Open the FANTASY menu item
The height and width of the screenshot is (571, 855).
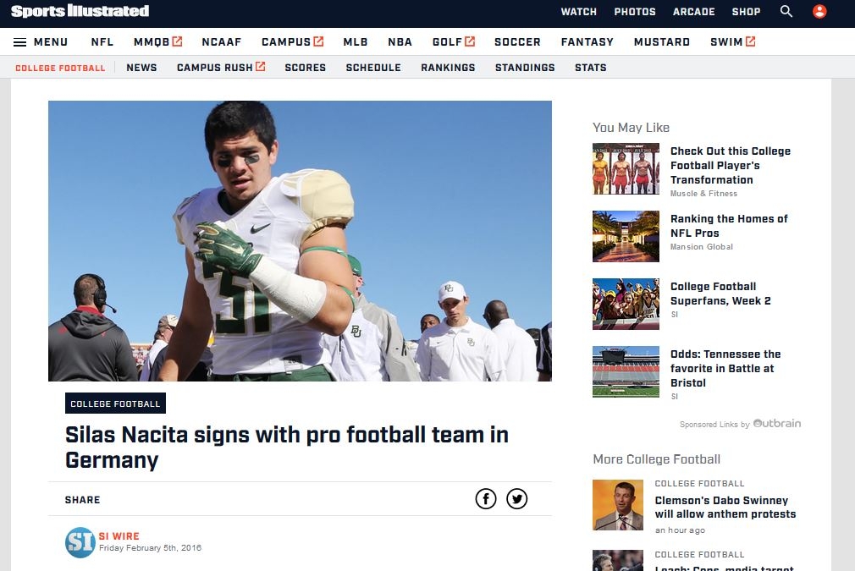pos(587,42)
